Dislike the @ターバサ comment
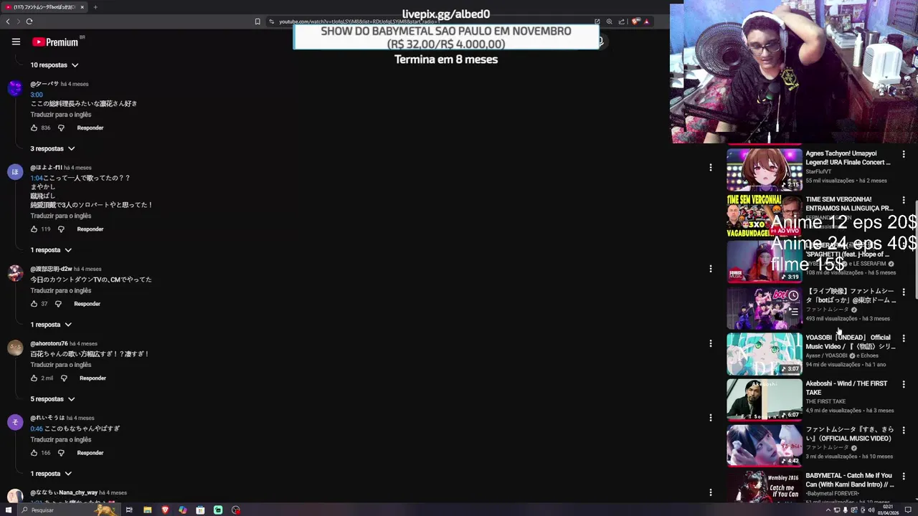The height and width of the screenshot is (516, 918). point(61,128)
